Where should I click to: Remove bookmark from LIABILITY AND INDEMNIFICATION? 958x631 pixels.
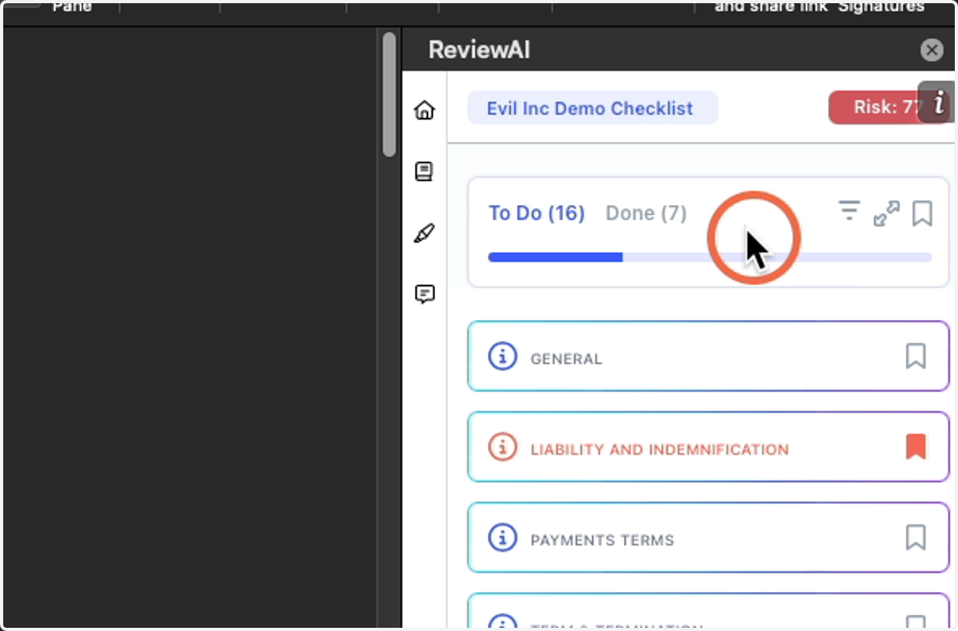(916, 447)
